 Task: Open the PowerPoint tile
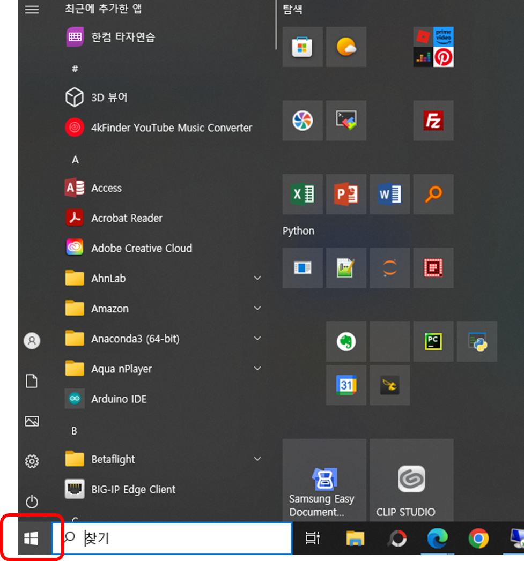[x=346, y=194]
